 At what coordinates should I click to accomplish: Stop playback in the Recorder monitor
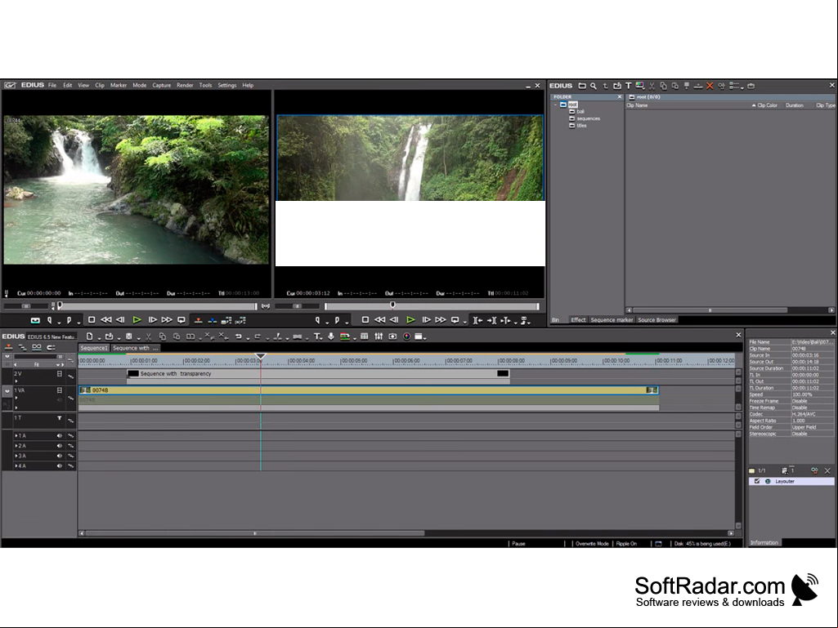[x=365, y=320]
